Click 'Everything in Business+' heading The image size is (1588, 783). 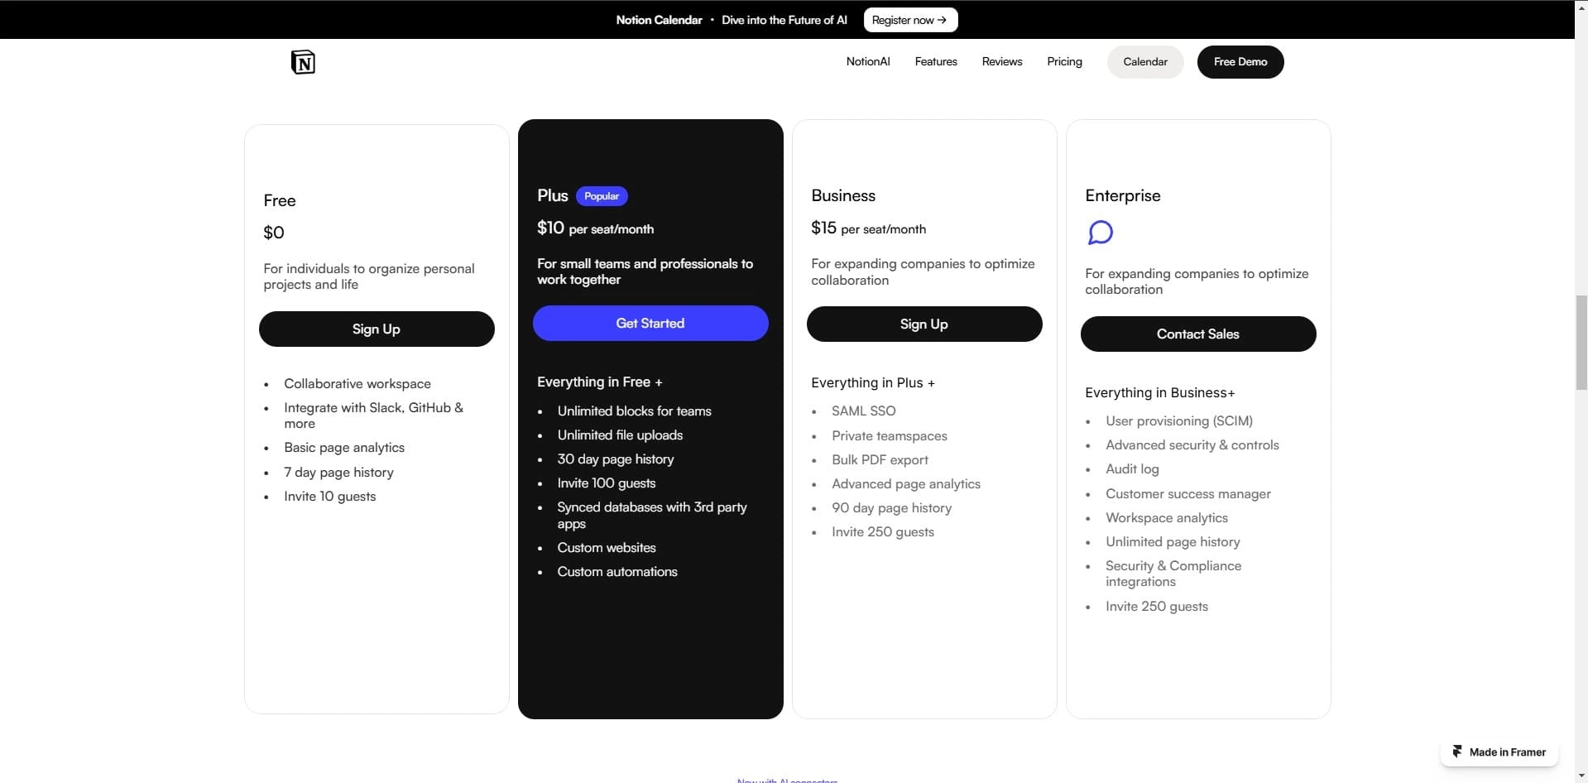[1160, 392]
